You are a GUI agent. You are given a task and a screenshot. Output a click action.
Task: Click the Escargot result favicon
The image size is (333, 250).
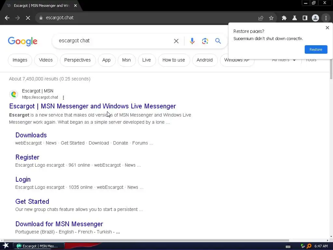click(x=14, y=94)
